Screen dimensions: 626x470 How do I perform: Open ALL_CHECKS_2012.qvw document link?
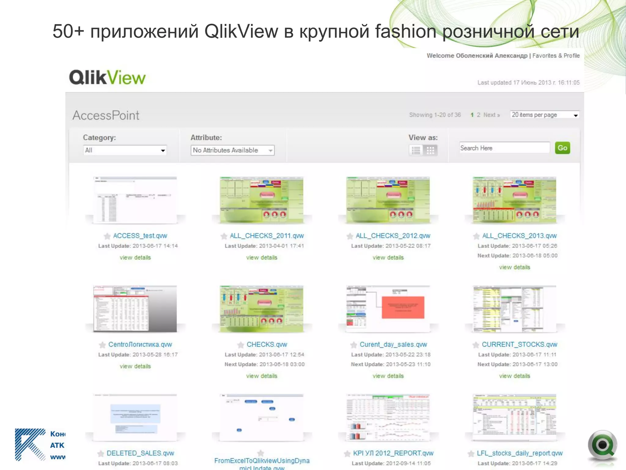coord(393,236)
